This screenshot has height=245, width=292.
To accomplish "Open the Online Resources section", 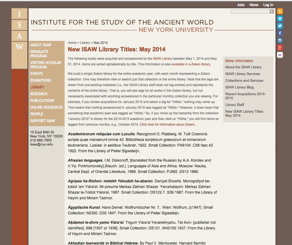I will click(x=46, y=107).
